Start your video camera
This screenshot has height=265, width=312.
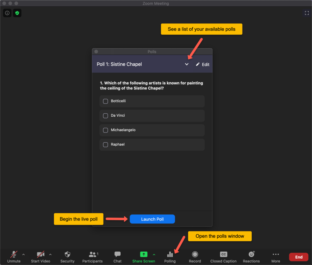[40, 257]
